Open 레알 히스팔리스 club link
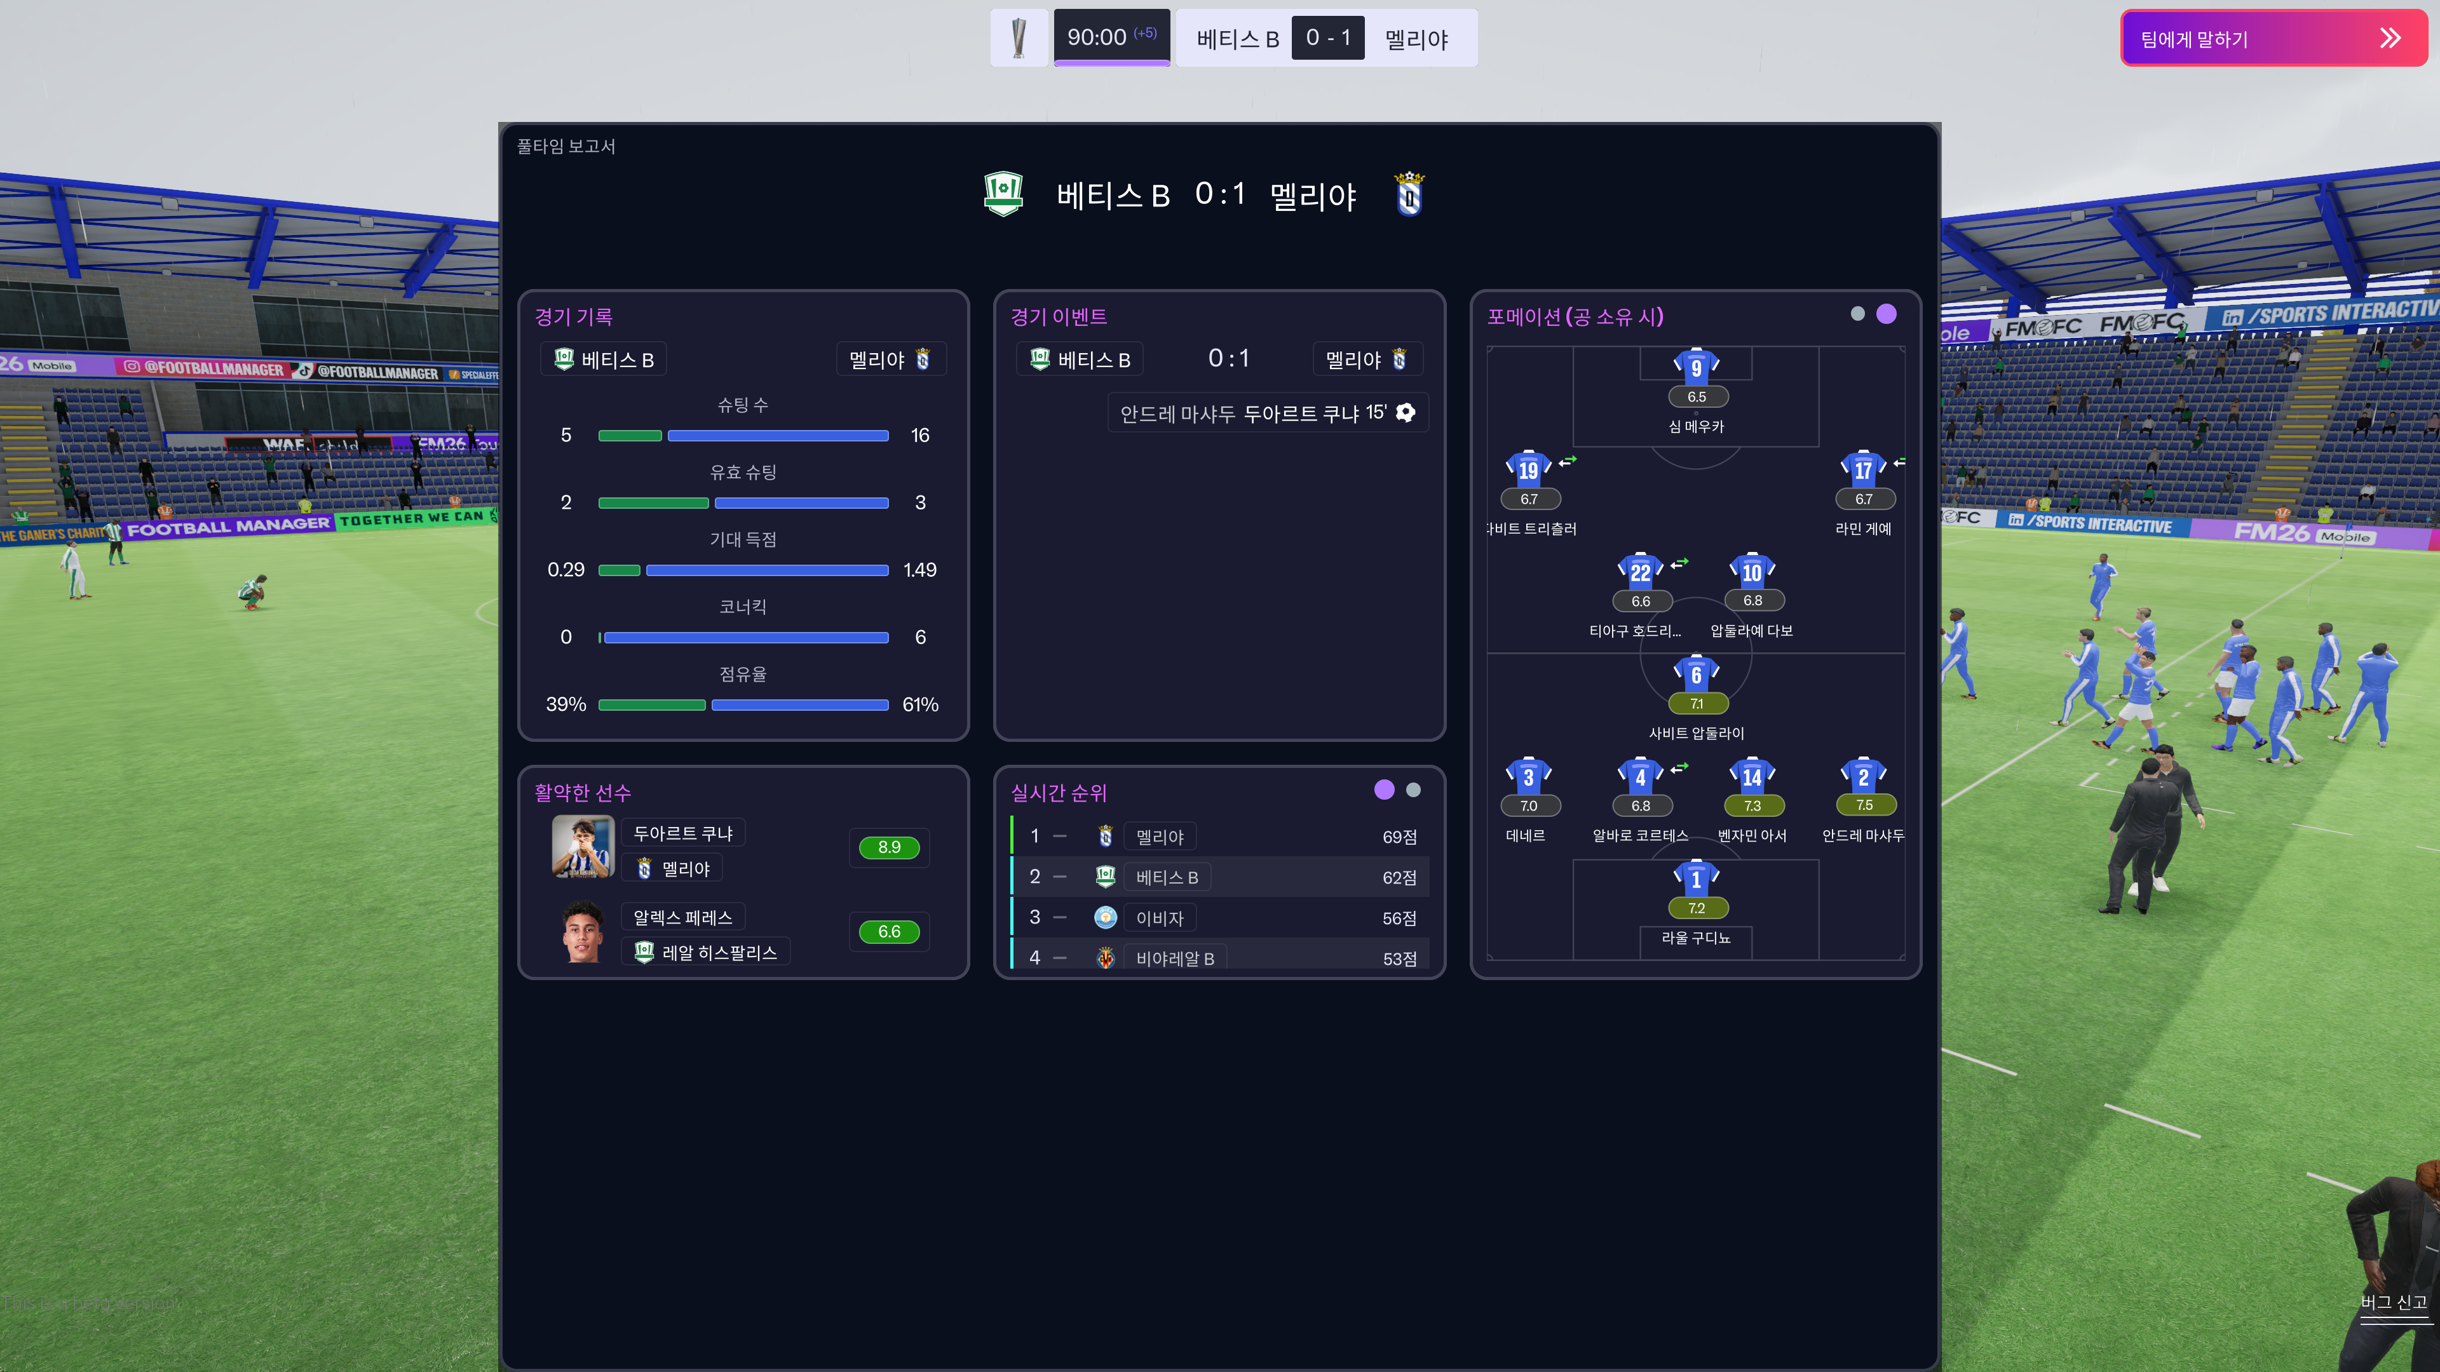Screen dimensions: 2440x1372 tap(719, 953)
